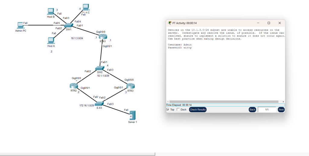Uncheck the Top checkbox
Image resolution: width=309 pixels, height=156 pixels.
[168, 110]
